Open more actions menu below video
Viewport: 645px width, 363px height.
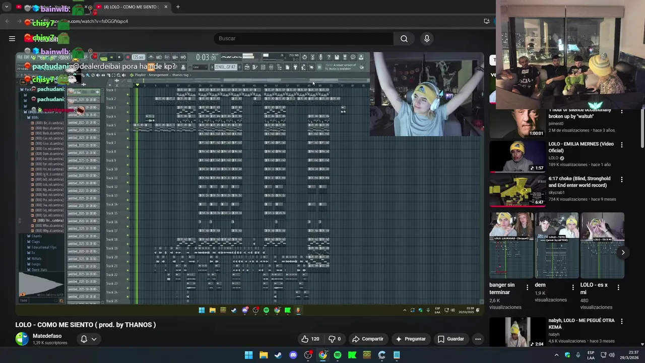coord(478,339)
